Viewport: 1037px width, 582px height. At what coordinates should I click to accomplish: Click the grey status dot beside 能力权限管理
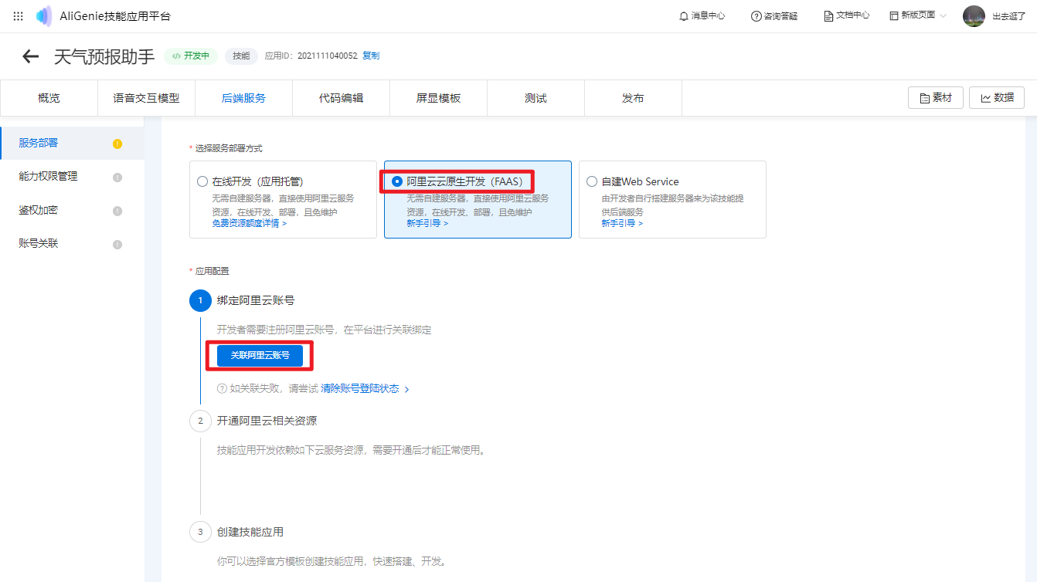[x=117, y=177]
